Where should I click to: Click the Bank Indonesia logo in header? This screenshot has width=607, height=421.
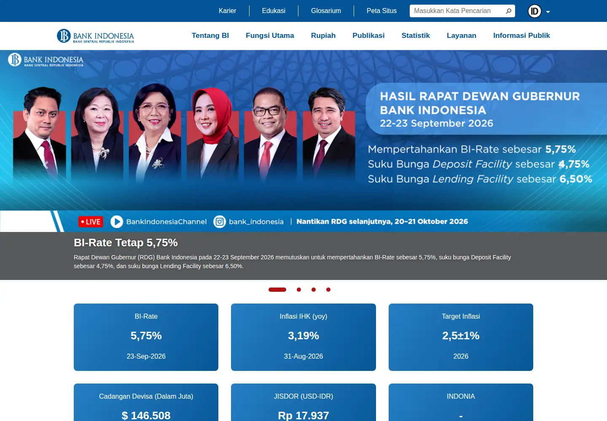[95, 36]
